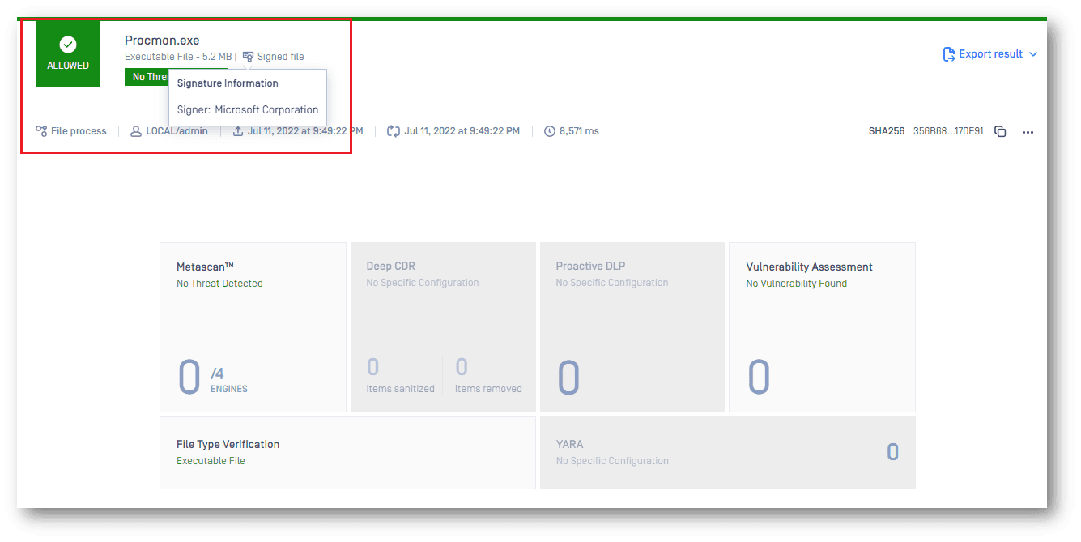Click the hash value '356B68...170E91'
This screenshot has width=1081, height=542.
[948, 131]
